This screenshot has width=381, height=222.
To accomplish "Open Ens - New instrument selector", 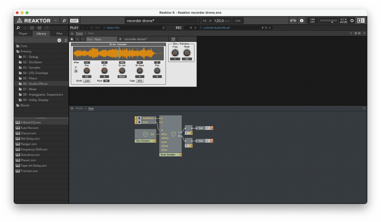I will pos(102,39).
